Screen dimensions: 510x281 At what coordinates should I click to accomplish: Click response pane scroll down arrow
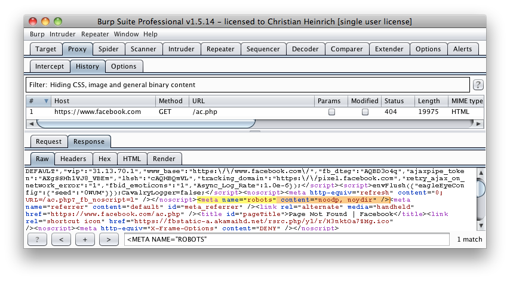tap(481, 226)
